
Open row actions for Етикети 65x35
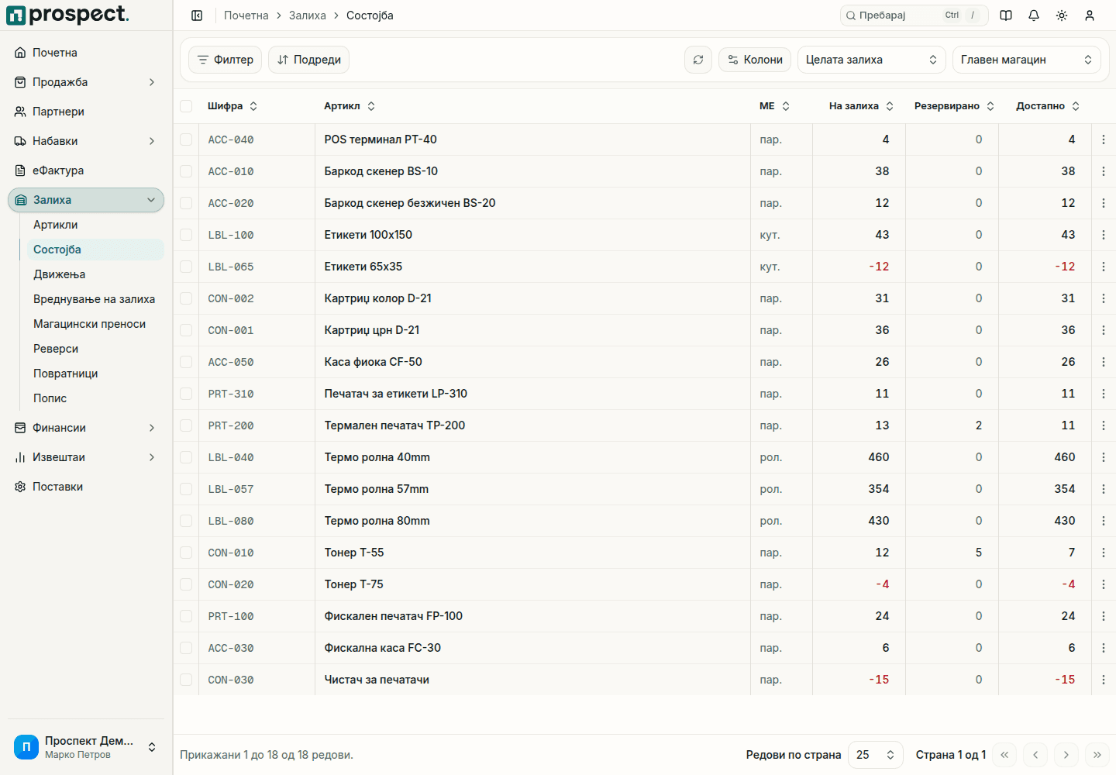click(1104, 267)
